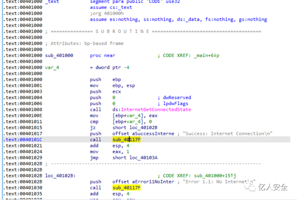Click the address .text:00401008 of the call line
This screenshot has height=200, width=297.
pyautogui.click(x=23, y=110)
